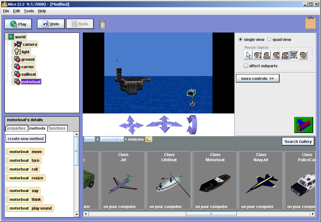Screen dimensions: 321x222
Task: Click the camera tilt curved arrows control
Action: pyautogui.click(x=192, y=124)
